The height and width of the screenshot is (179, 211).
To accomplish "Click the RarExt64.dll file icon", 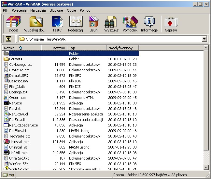I will pyautogui.click(x=6, y=114).
